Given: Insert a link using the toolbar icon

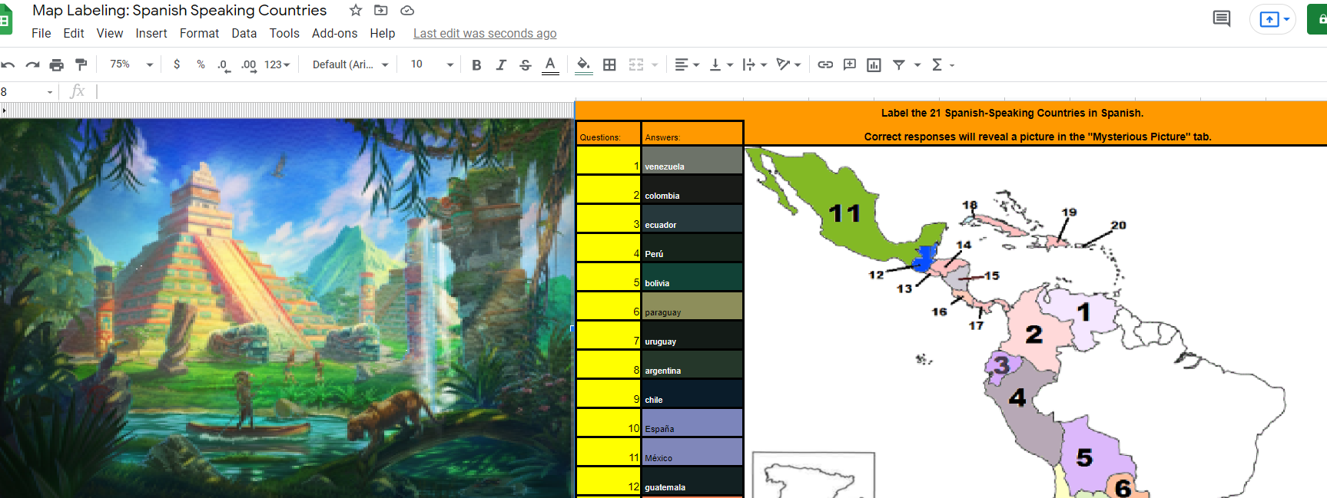Looking at the screenshot, I should (x=825, y=64).
